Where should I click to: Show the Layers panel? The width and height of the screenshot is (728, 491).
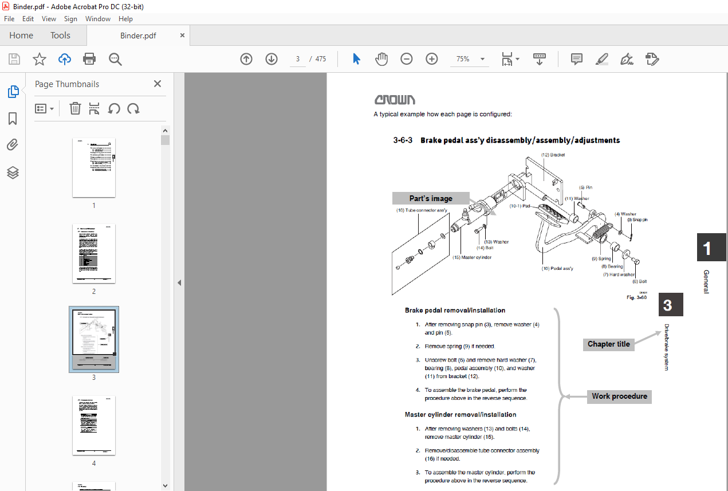point(13,172)
